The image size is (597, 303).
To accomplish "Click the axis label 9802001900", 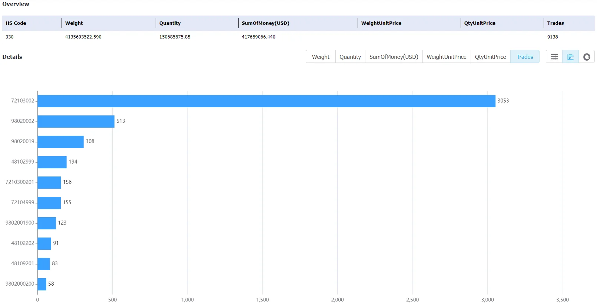I will (20, 223).
